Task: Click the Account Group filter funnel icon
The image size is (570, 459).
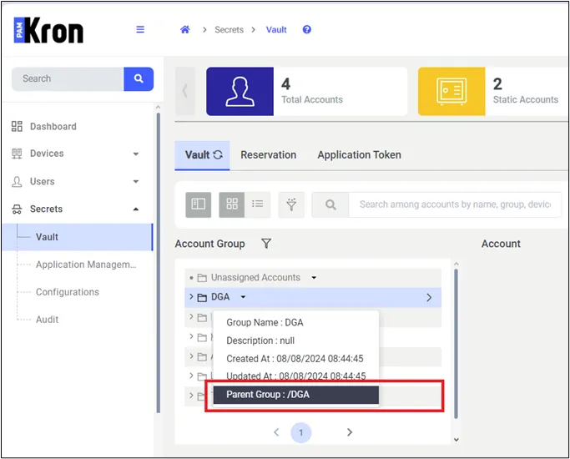Action: click(x=266, y=244)
